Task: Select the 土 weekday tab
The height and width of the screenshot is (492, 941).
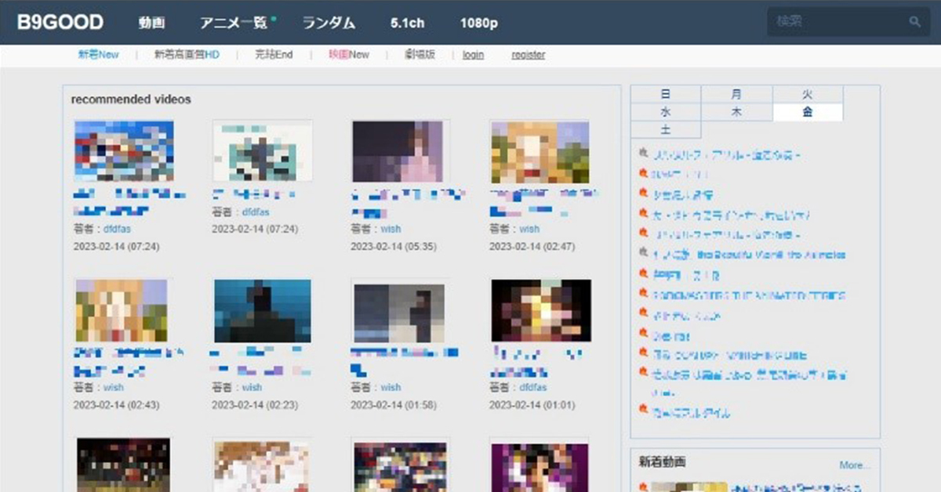Action: (x=665, y=130)
